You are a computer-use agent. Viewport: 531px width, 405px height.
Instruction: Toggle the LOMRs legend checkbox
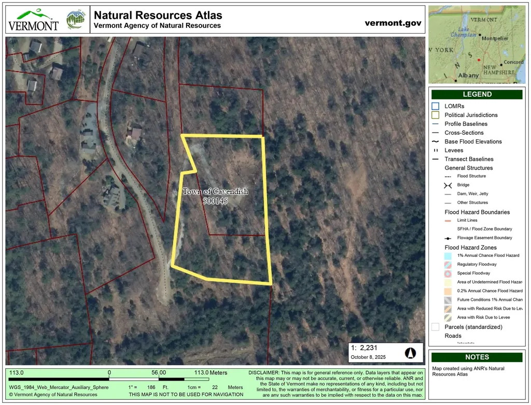point(435,106)
